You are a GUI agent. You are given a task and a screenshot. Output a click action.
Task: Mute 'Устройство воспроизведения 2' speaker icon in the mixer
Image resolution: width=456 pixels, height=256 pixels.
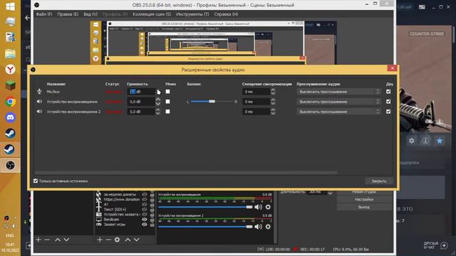258,227
